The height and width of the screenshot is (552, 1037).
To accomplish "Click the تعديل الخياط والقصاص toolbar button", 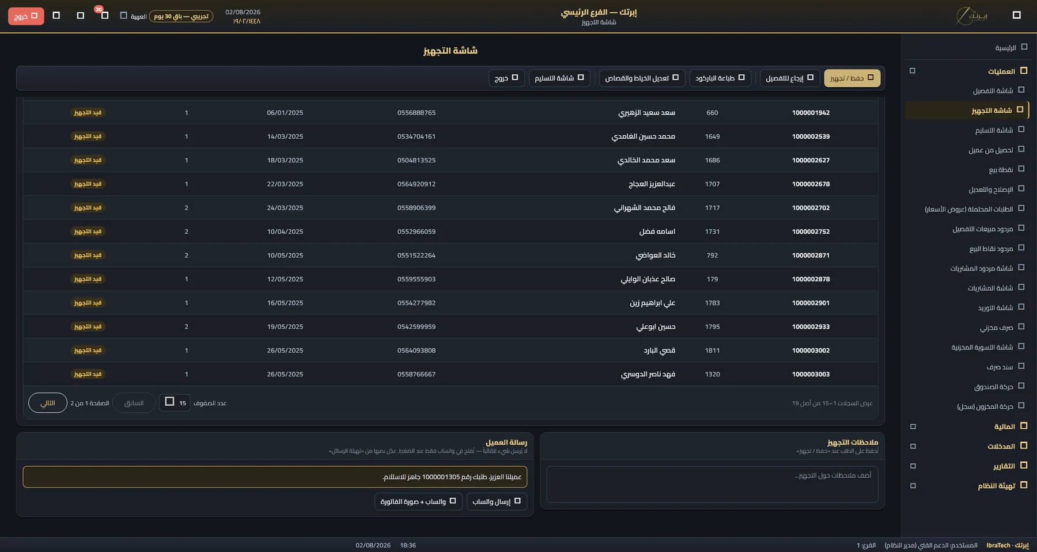I will point(642,78).
